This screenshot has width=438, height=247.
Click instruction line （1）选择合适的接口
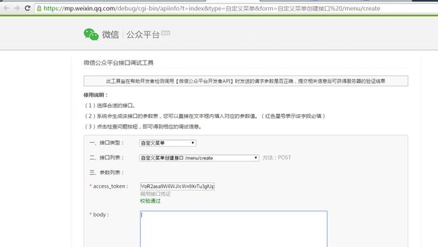pyautogui.click(x=110, y=106)
